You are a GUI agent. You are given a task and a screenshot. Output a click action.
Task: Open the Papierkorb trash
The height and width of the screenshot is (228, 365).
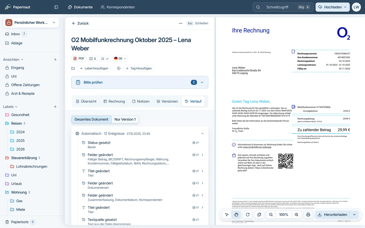pyautogui.click(x=20, y=222)
